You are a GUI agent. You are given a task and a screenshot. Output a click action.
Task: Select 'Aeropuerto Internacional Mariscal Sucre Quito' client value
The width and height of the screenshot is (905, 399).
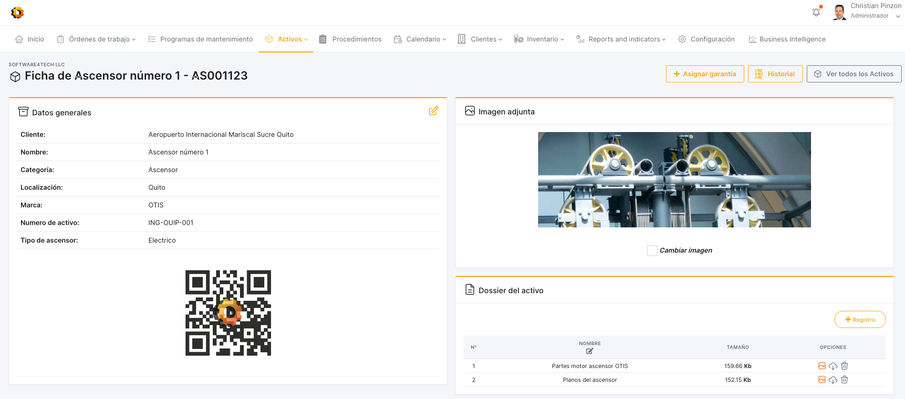click(x=221, y=134)
